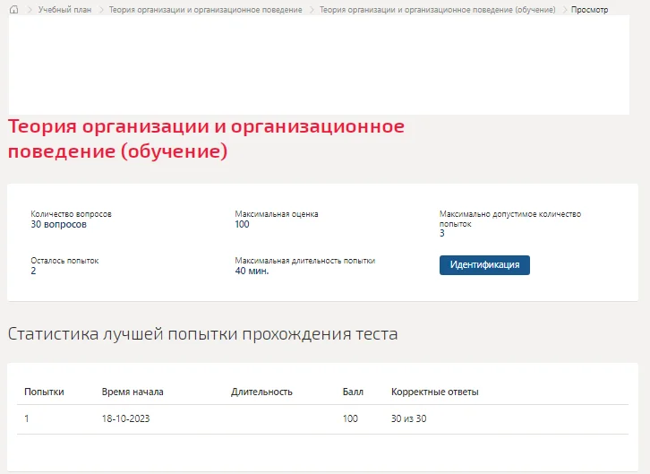Click the blank white banner area
Screen dimensions: 650x474
pos(319,65)
